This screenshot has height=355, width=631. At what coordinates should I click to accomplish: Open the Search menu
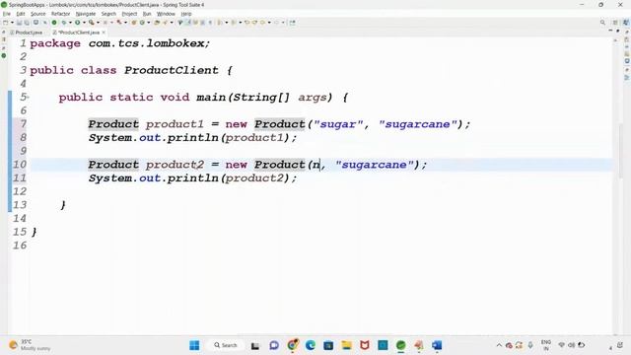(108, 14)
